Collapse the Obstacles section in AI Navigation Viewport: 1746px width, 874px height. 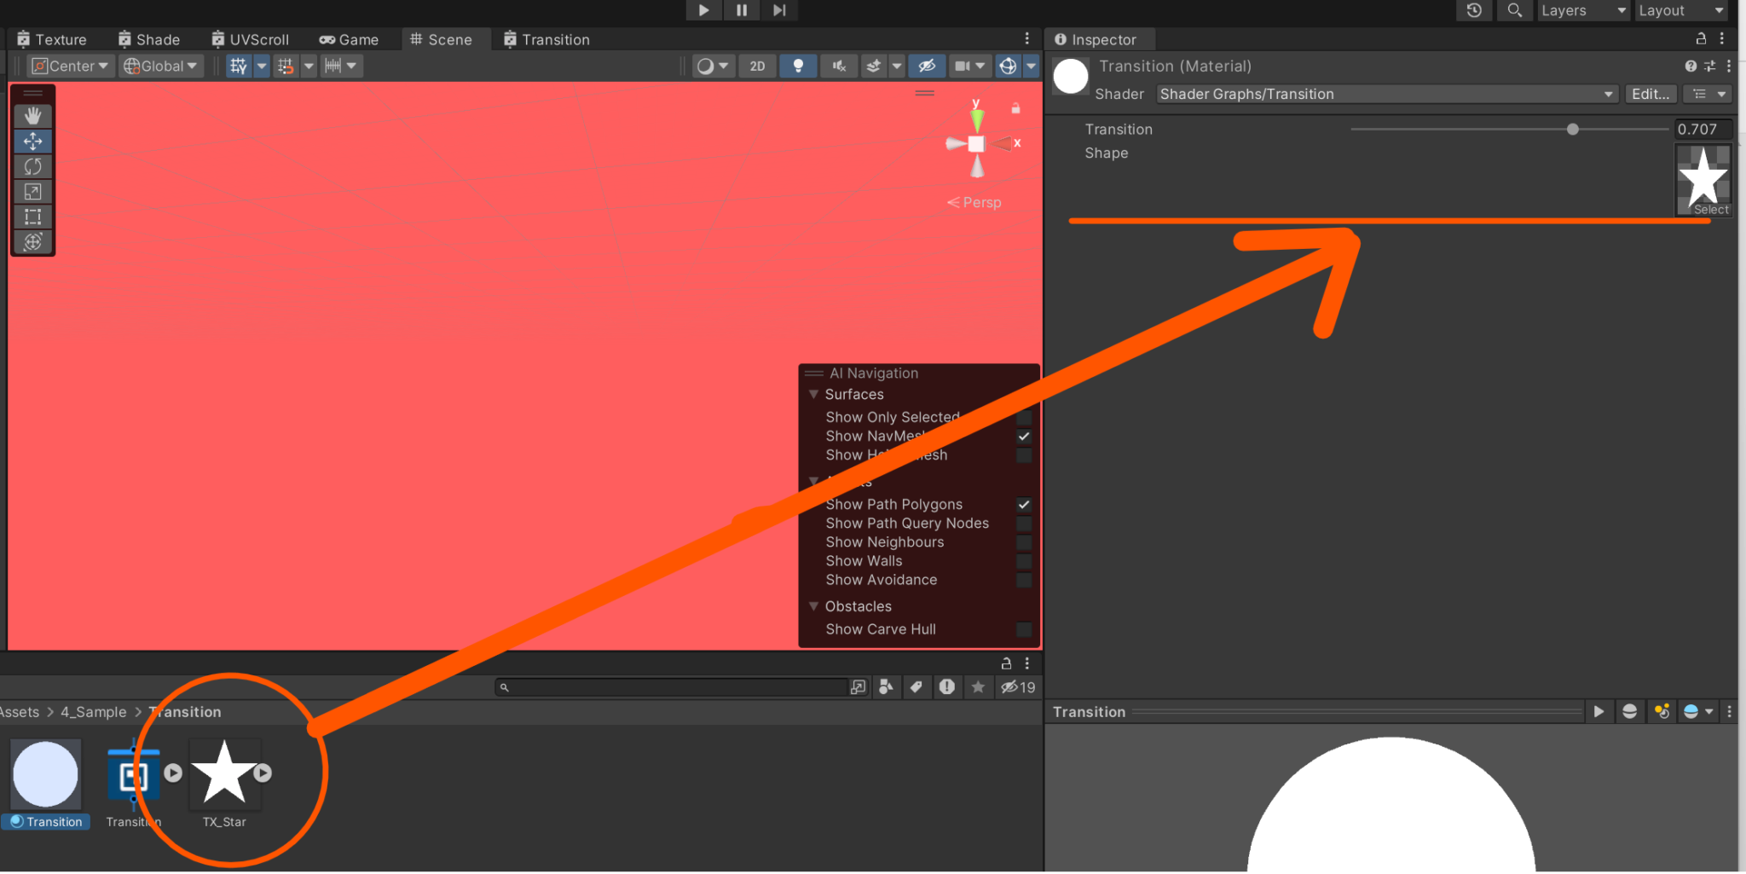tap(813, 606)
